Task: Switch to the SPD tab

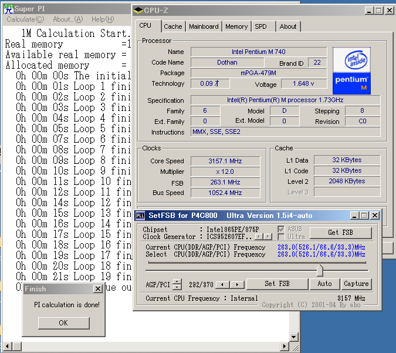Action: (x=263, y=26)
